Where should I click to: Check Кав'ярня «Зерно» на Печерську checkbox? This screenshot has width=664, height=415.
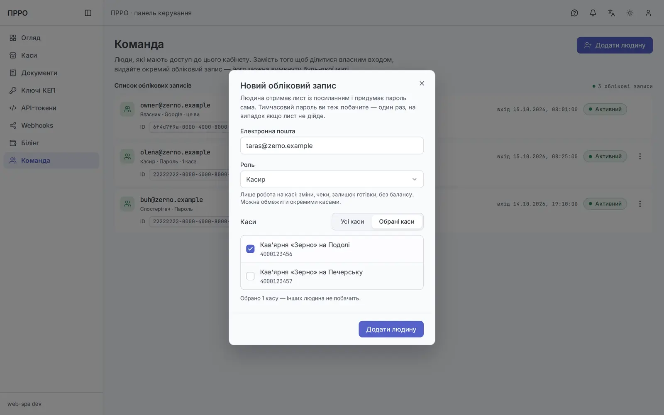pos(250,276)
